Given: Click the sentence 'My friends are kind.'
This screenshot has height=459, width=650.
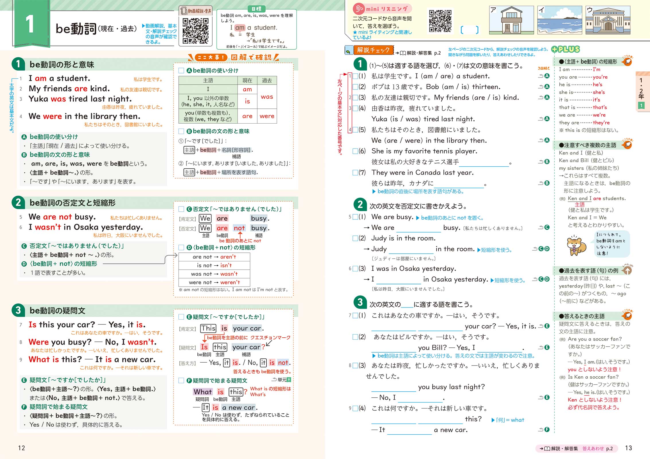Looking at the screenshot, I should (69, 88).
